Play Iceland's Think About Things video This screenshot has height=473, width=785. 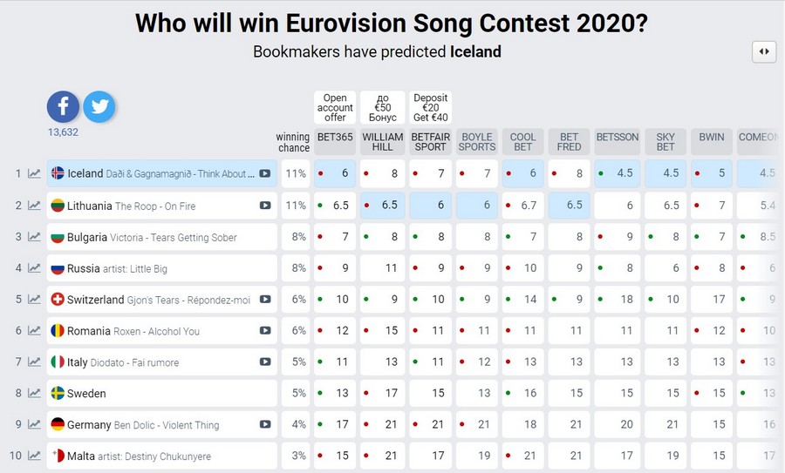[x=264, y=173]
